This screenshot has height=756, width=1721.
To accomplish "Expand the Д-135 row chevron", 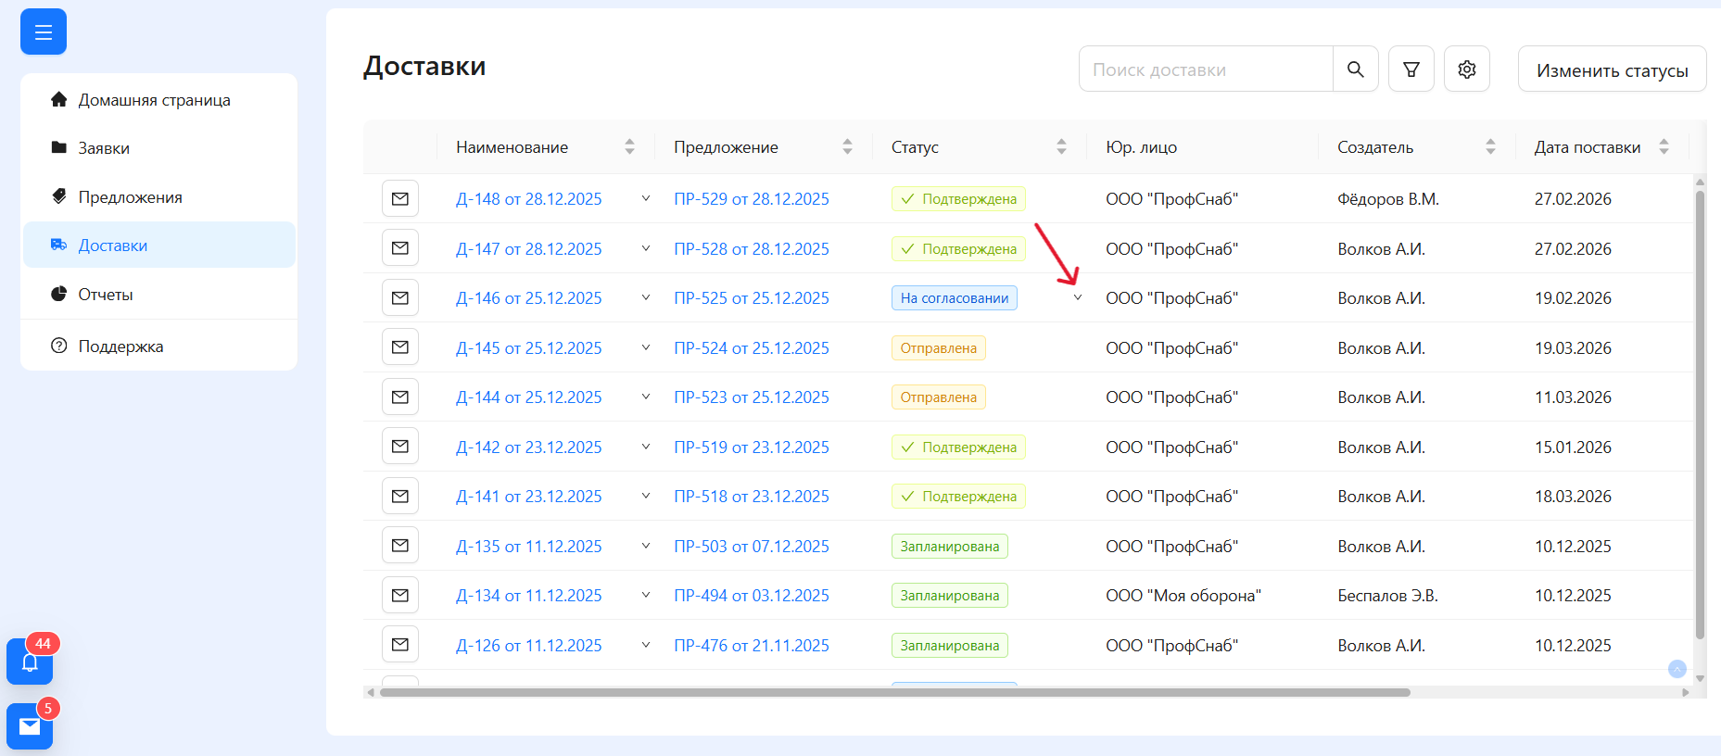I will coord(646,547).
